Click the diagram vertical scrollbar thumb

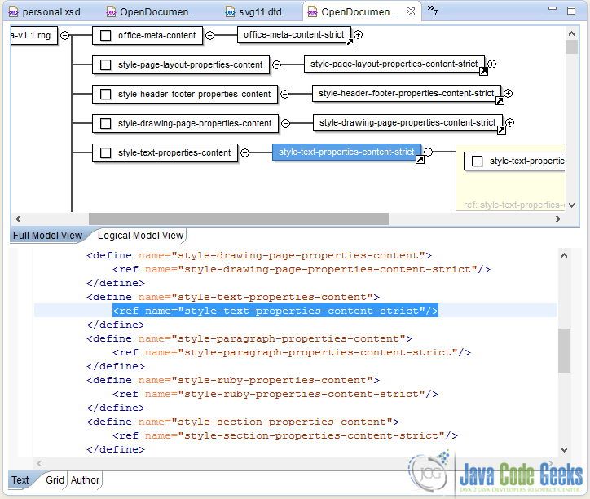tap(571, 47)
